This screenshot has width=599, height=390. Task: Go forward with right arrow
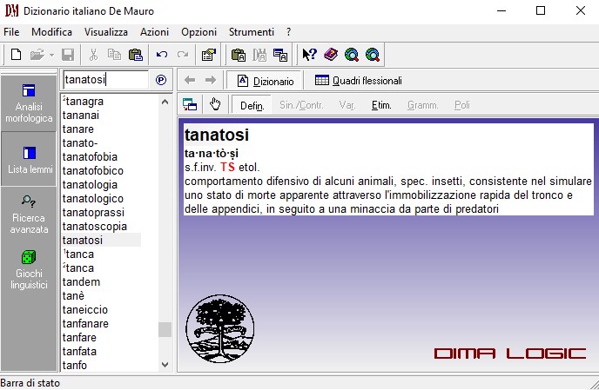(x=211, y=80)
